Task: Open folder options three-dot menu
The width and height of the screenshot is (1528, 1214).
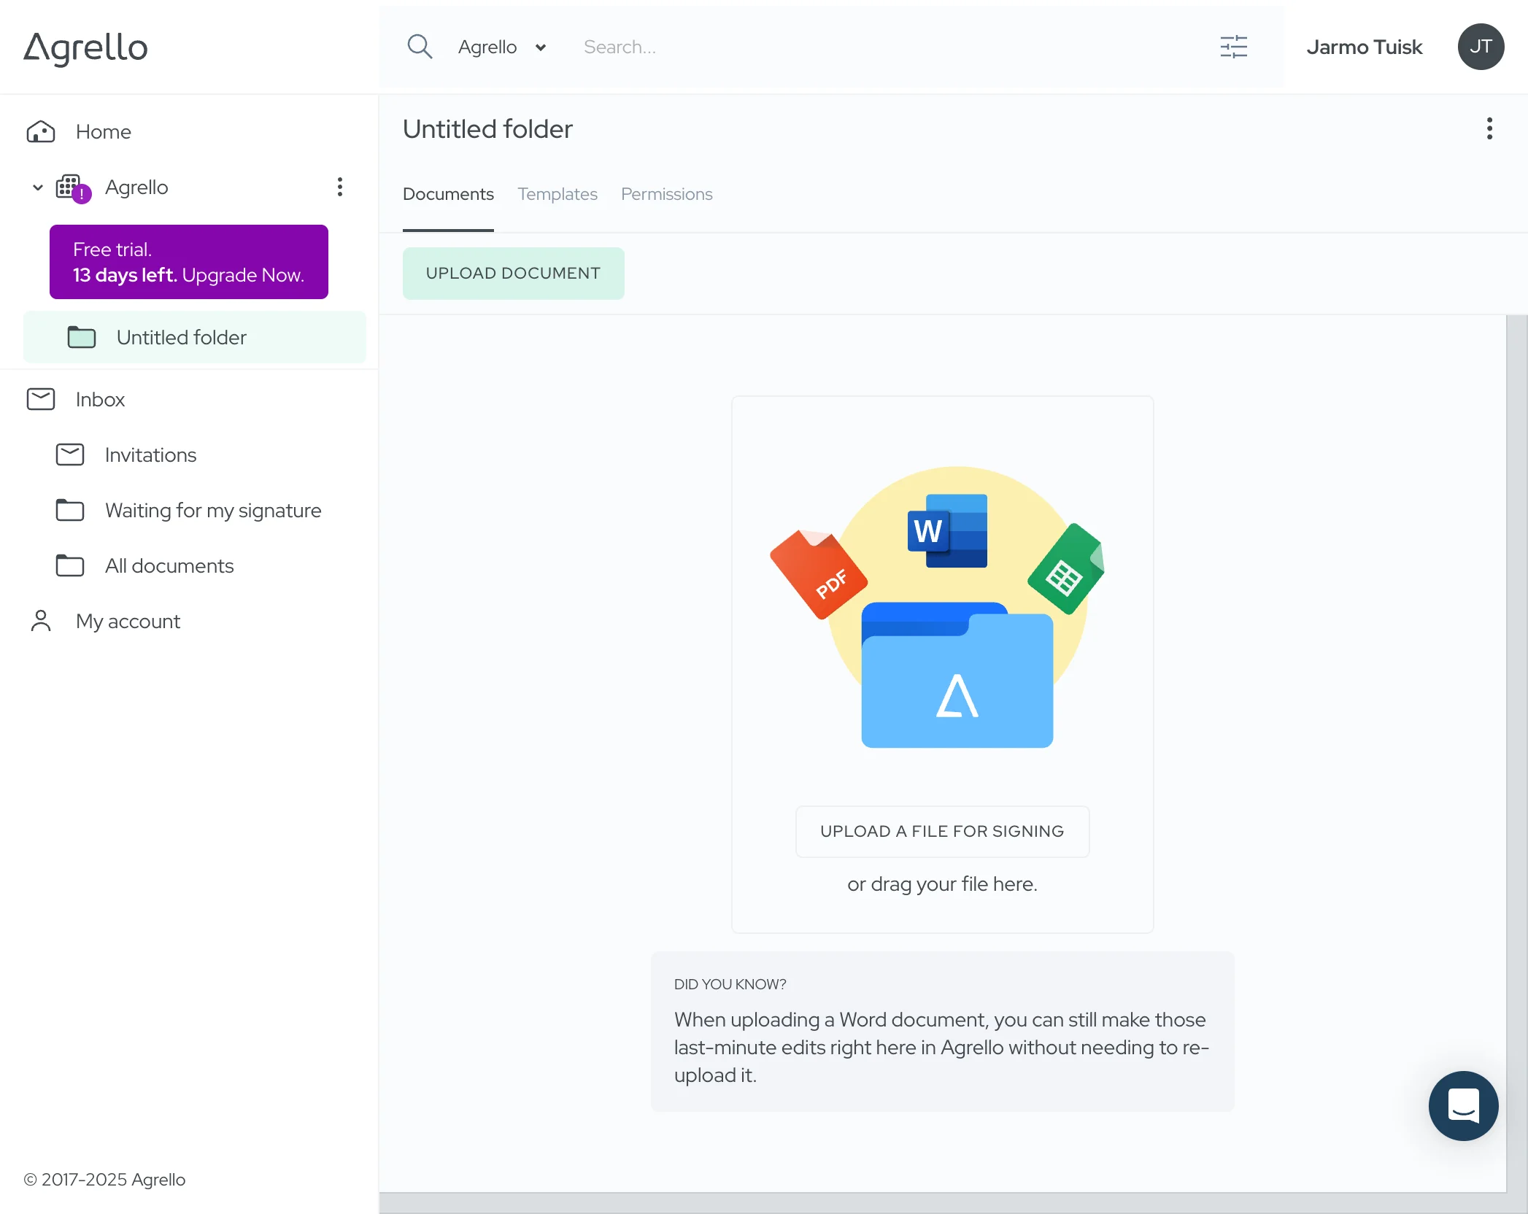Action: tap(1489, 128)
